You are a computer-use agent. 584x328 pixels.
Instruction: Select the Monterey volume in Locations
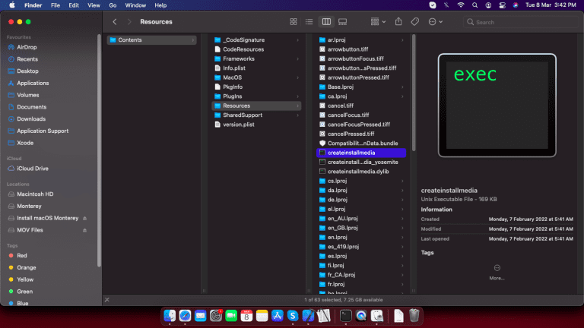click(29, 206)
